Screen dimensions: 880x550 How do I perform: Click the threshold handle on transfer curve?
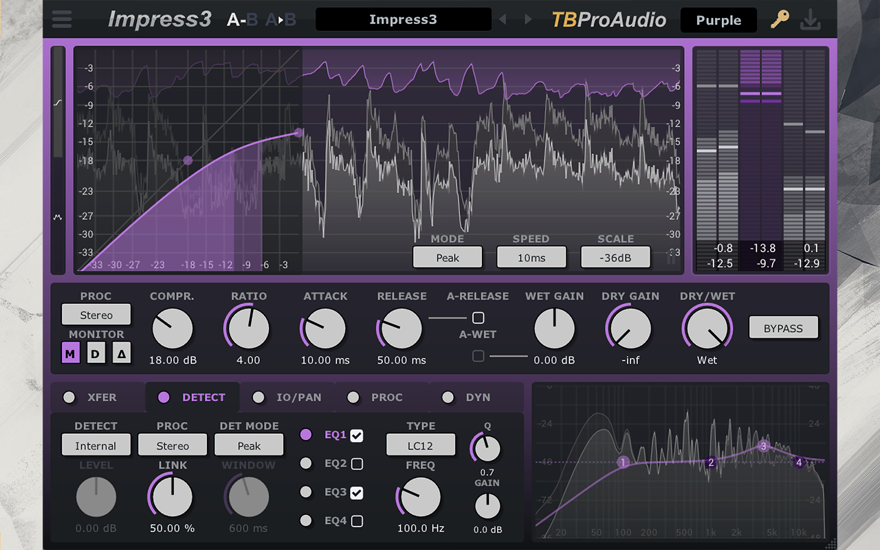point(298,133)
